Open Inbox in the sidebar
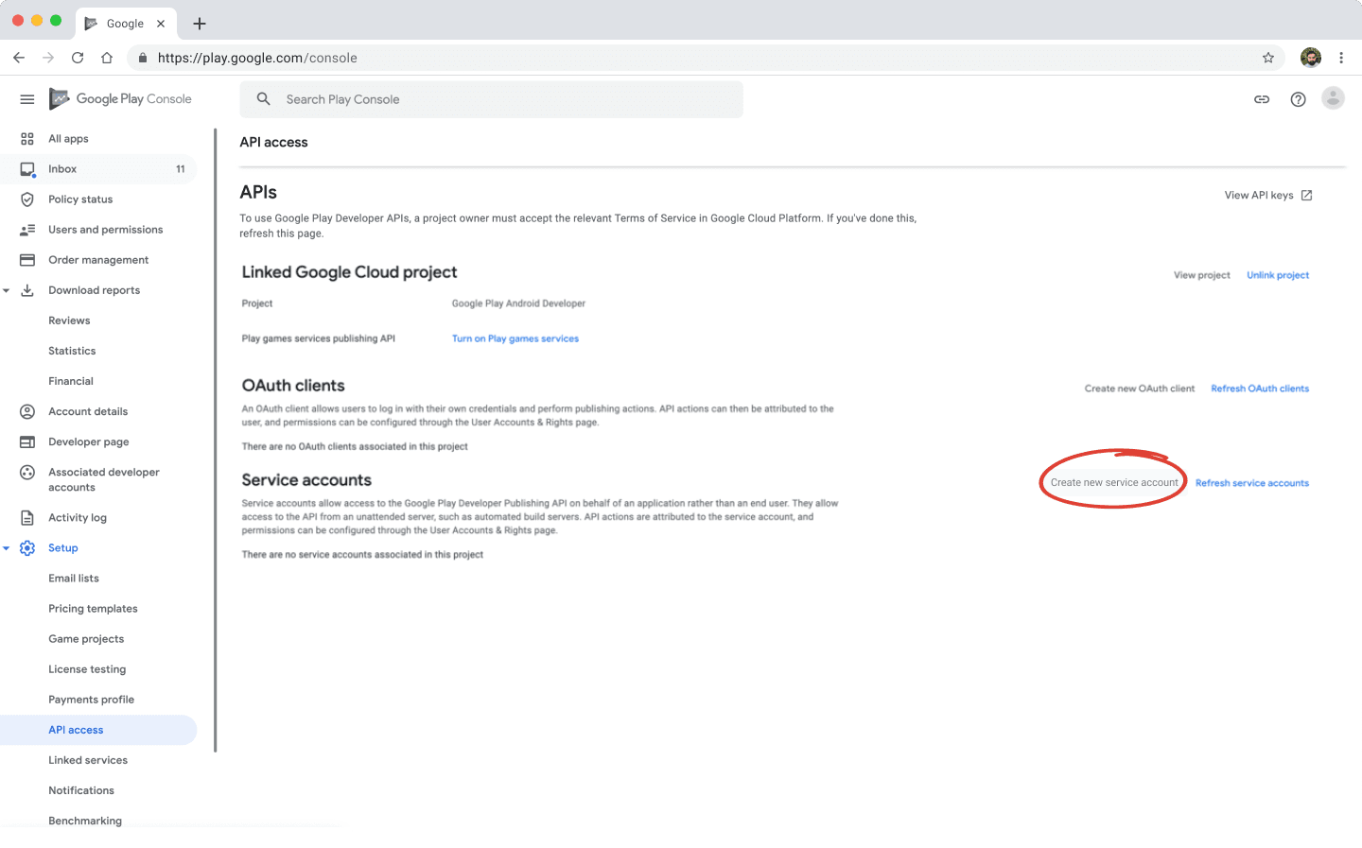This screenshot has width=1362, height=848. (62, 169)
